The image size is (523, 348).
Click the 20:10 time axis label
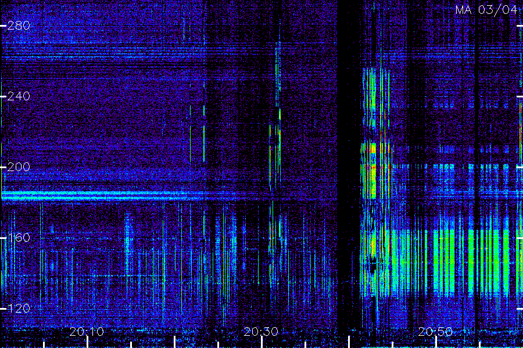(x=87, y=332)
